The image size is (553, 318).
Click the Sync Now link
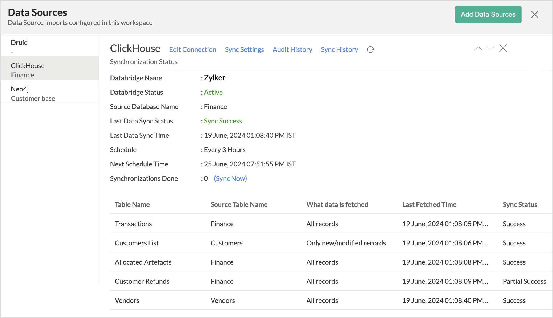point(230,178)
